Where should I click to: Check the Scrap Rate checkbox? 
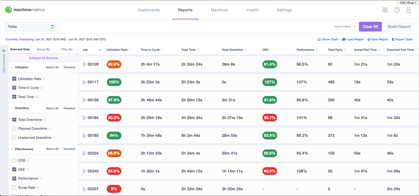[14, 188]
